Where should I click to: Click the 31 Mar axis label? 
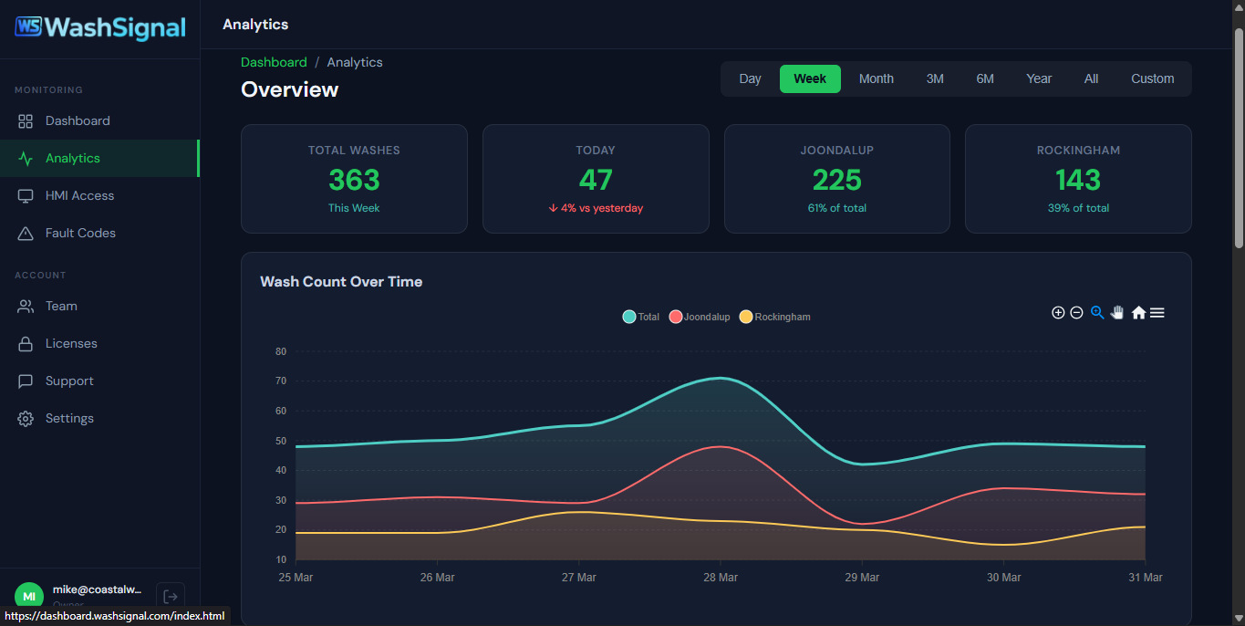[1146, 578]
